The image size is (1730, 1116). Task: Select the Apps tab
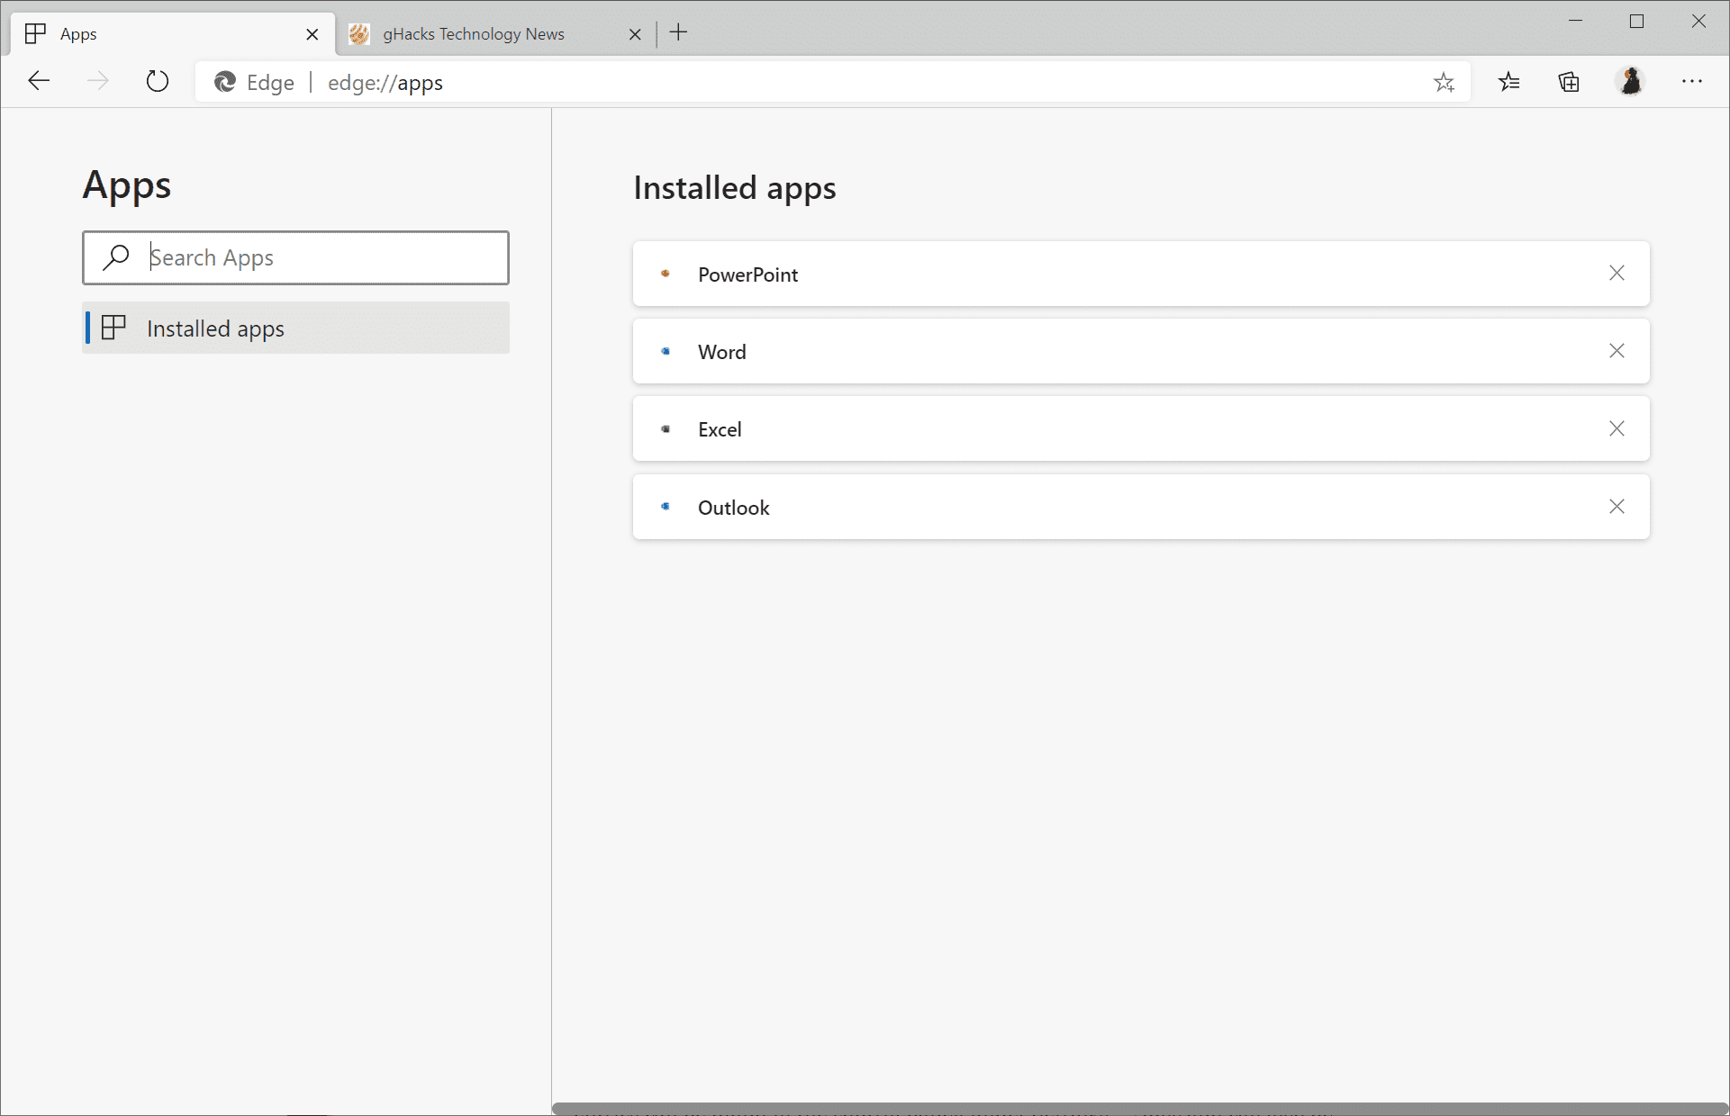click(171, 34)
